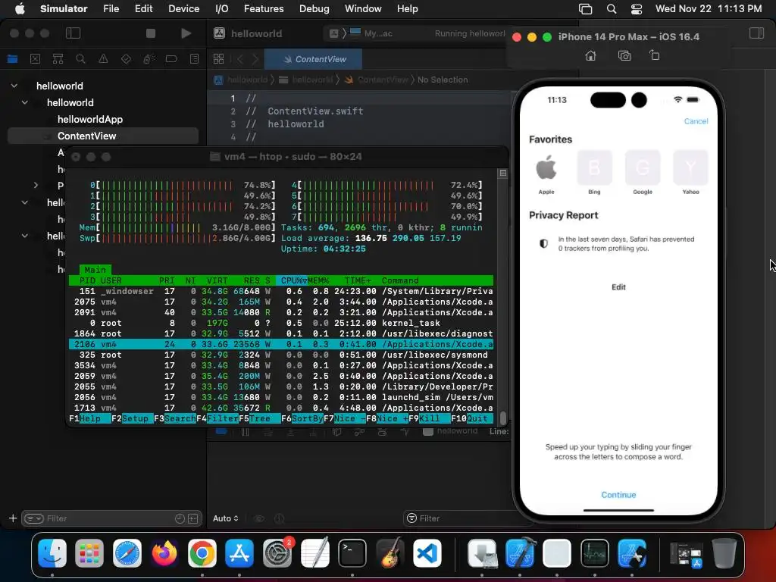Open System Settings from the Dock
The image size is (776, 582).
point(277,553)
